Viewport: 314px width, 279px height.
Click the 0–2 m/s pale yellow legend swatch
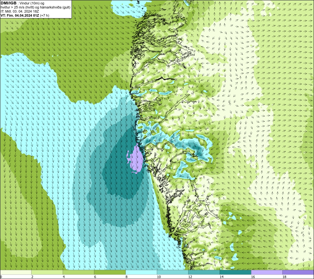[16, 272]
